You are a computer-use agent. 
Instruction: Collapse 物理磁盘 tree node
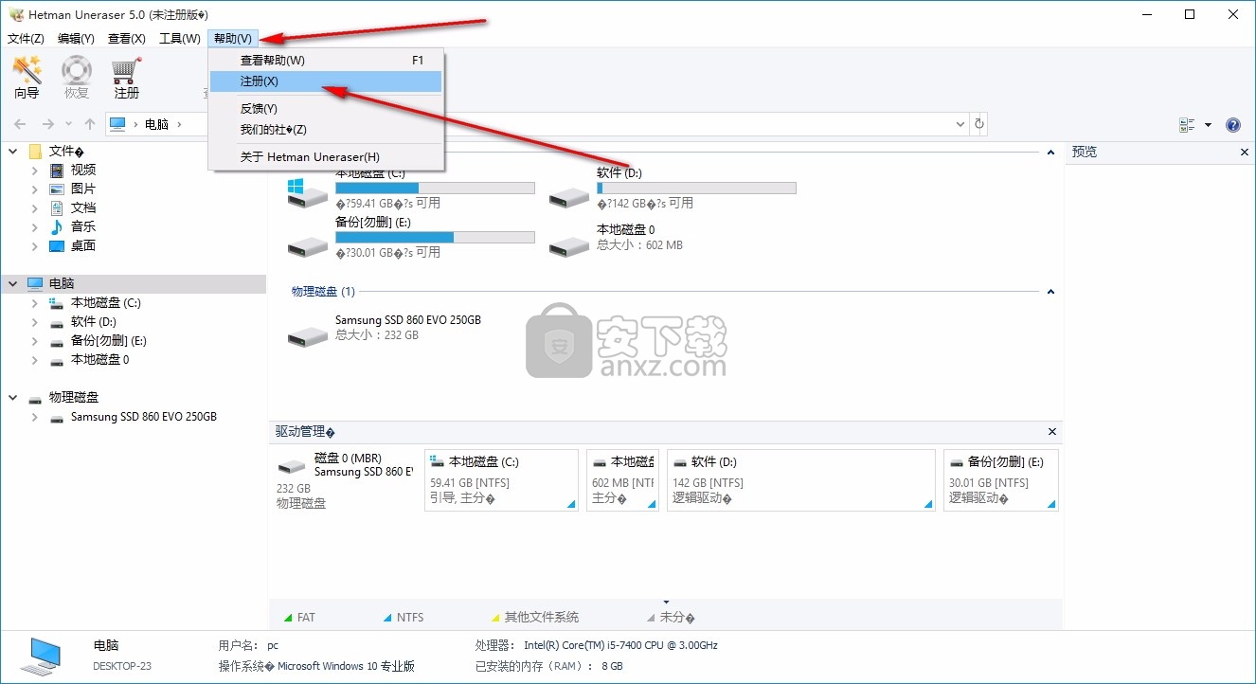coord(13,397)
